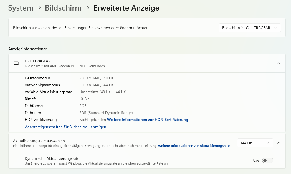Click the collapse arrow of the Aktualisierungsrate section
The width and height of the screenshot is (291, 174).
[279, 143]
